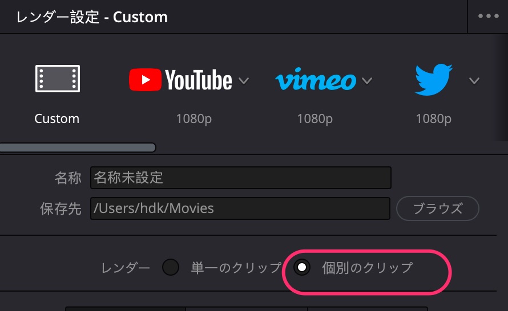This screenshot has height=311, width=508.
Task: Click the preset list horizontal scrollbar
Action: 78,148
